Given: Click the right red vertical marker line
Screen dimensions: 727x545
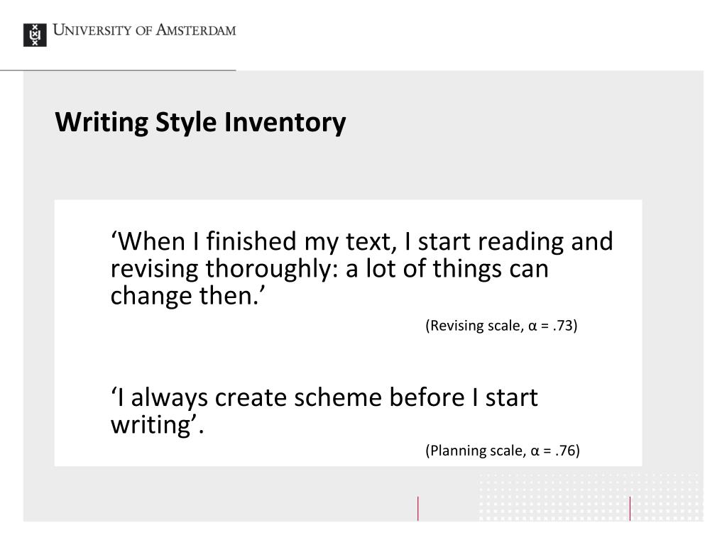Looking at the screenshot, I should (630, 508).
